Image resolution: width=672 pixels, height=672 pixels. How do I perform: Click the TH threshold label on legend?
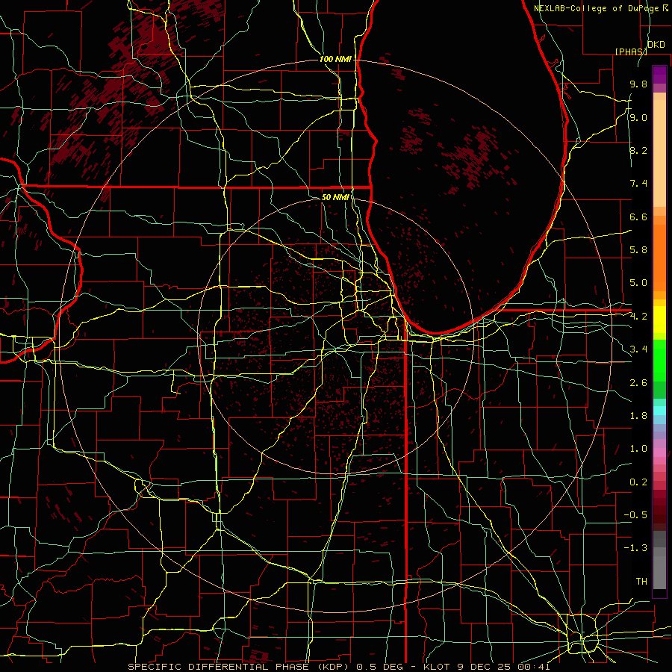click(641, 582)
